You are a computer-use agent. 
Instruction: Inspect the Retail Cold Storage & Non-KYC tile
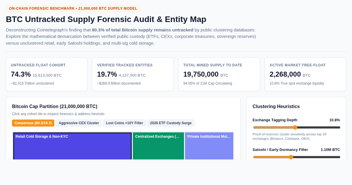pos(72,146)
